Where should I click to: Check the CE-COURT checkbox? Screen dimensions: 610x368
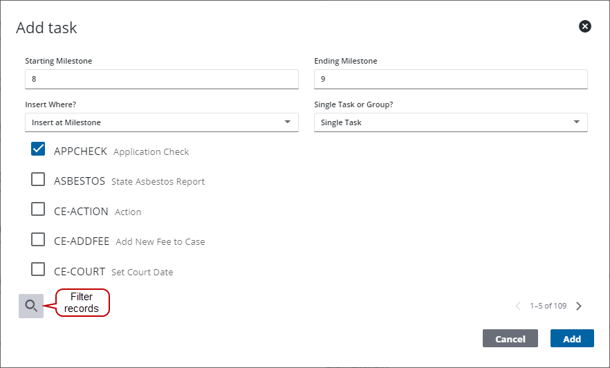[x=39, y=270]
